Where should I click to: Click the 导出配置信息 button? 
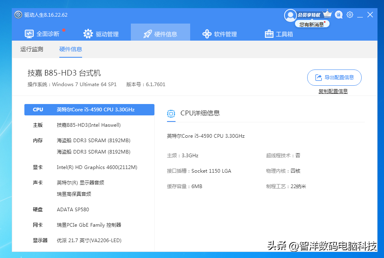(334, 78)
